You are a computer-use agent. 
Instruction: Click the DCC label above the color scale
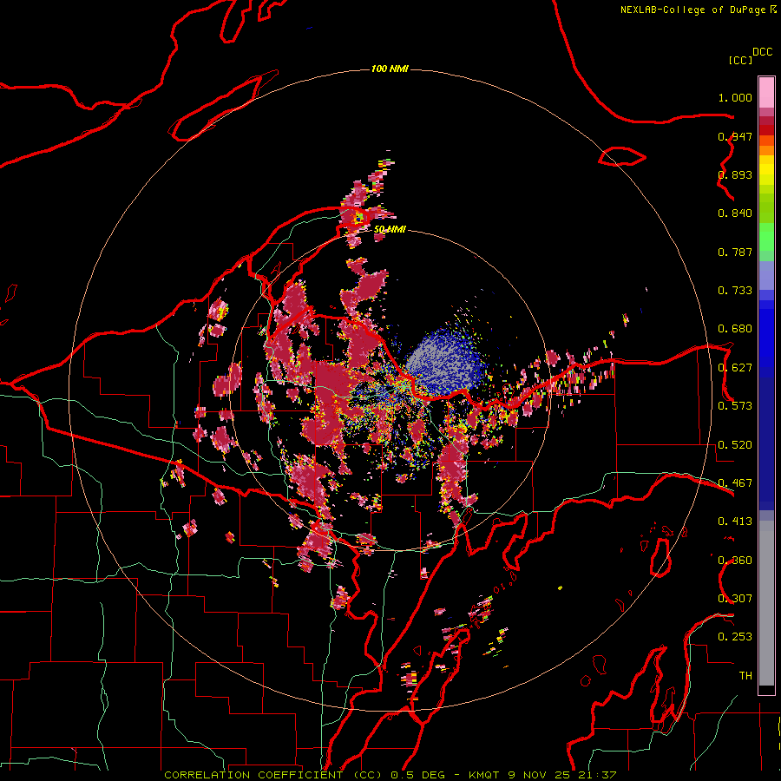tap(763, 52)
